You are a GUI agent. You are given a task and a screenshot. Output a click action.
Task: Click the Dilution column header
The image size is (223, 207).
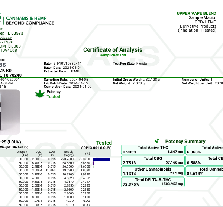pyautogui.click(x=22, y=153)
